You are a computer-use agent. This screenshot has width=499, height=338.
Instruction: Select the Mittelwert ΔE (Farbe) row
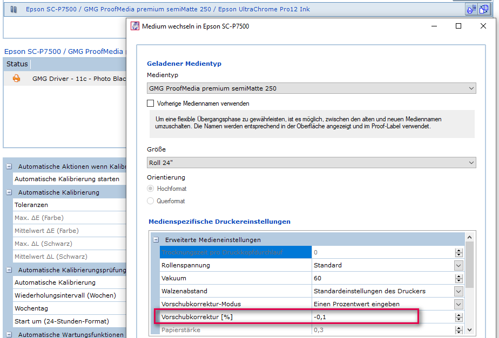point(70,231)
